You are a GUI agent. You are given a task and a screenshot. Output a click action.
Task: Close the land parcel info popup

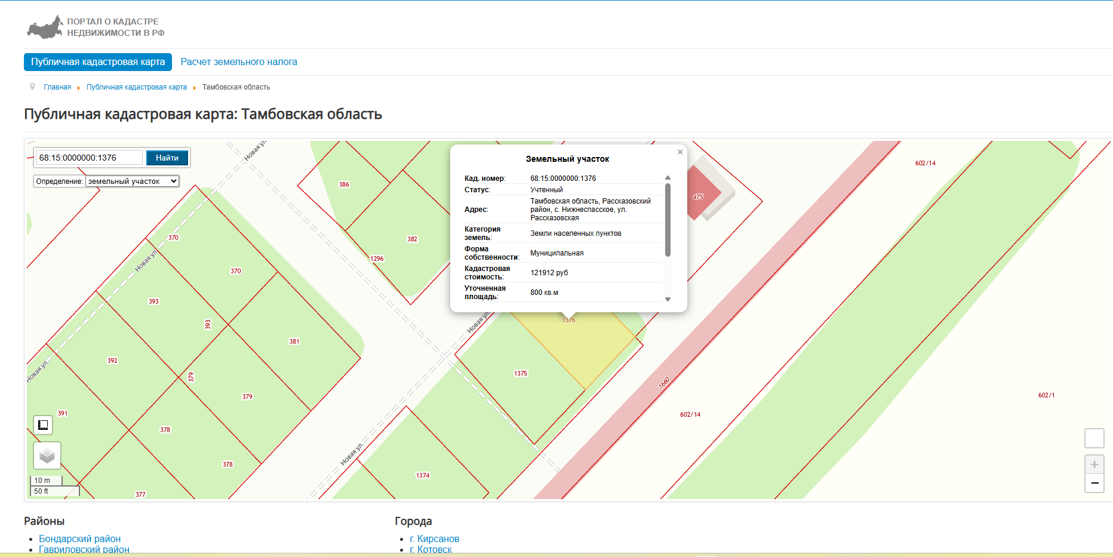[680, 152]
